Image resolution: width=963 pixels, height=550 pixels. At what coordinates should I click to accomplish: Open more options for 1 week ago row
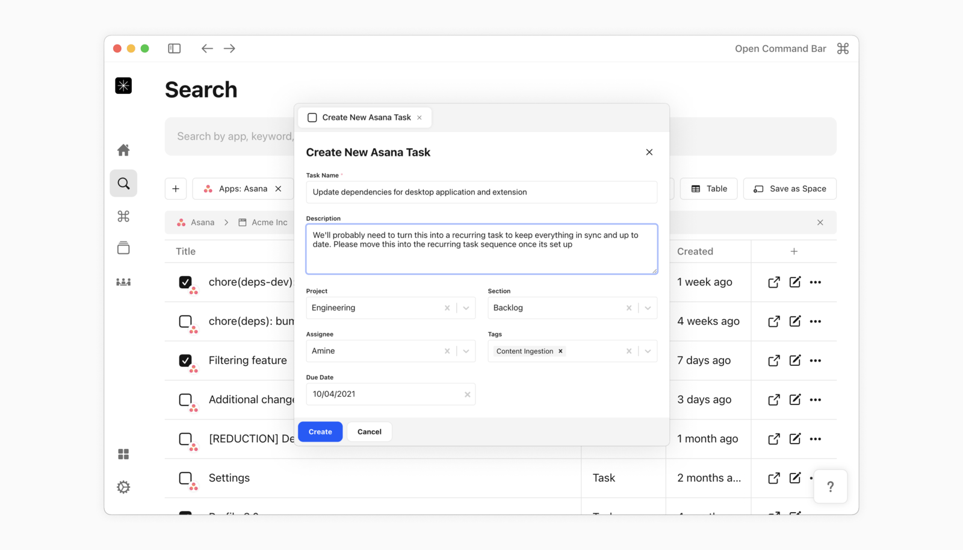point(816,282)
